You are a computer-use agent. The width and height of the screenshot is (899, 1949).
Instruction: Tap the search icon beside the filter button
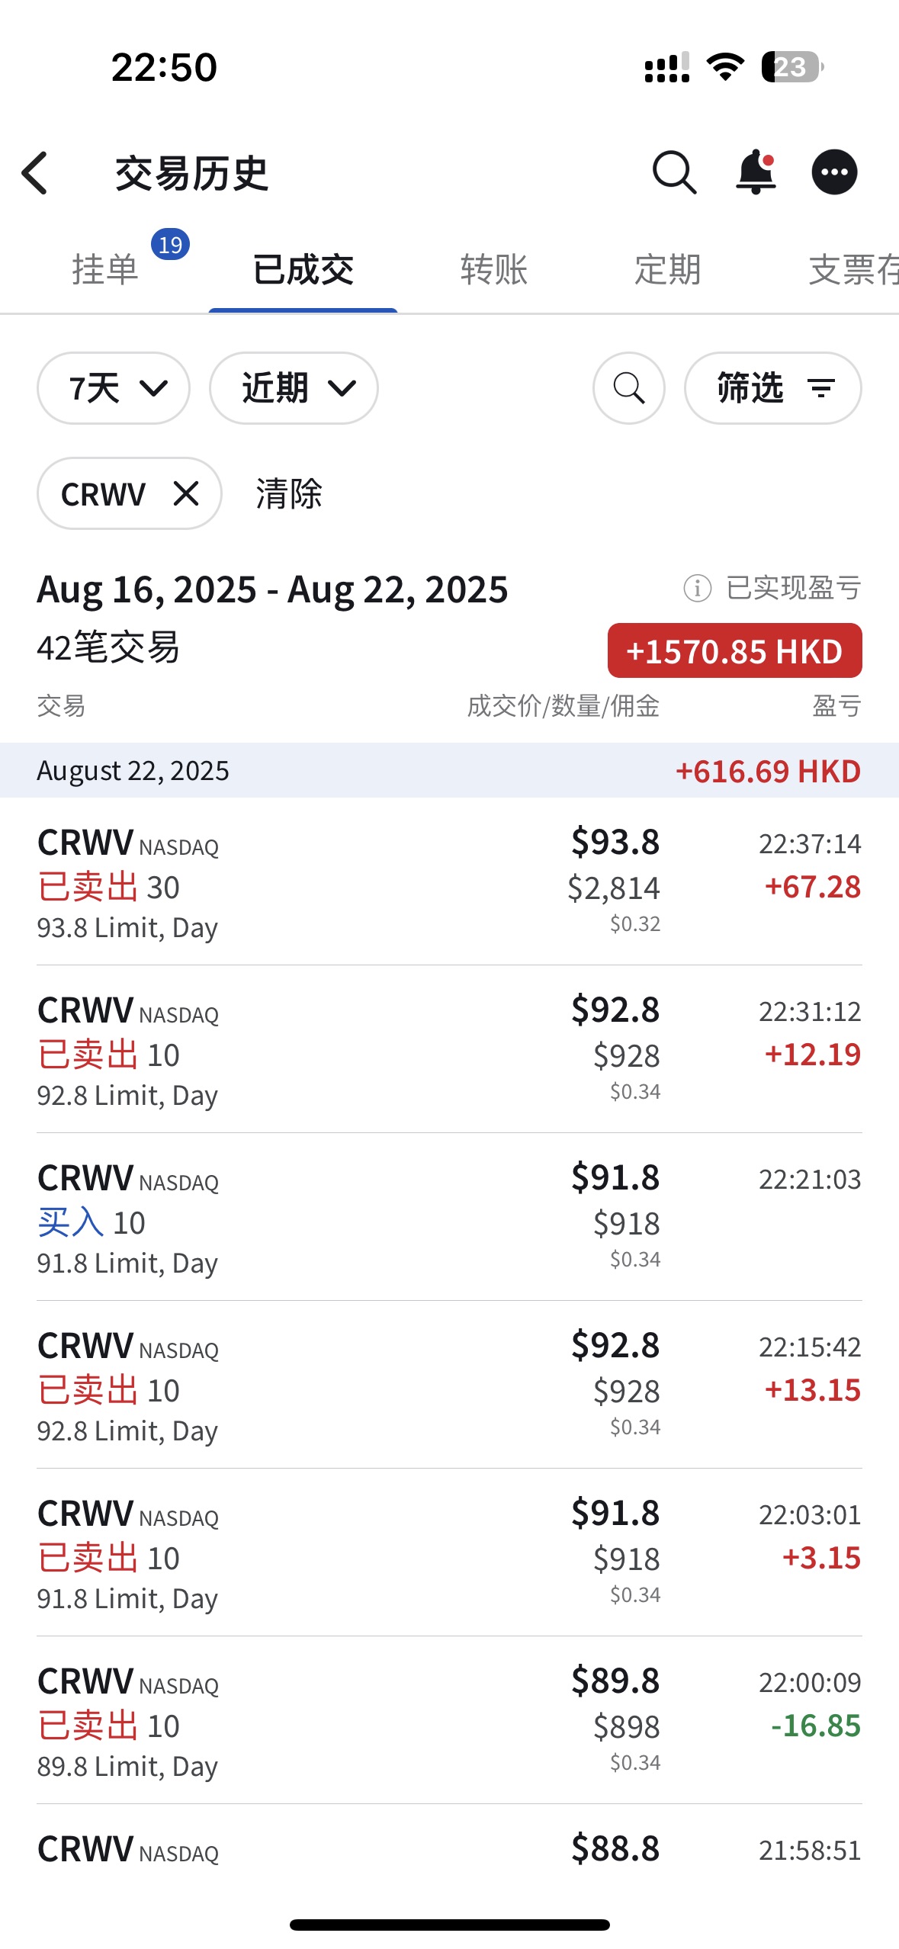629,388
